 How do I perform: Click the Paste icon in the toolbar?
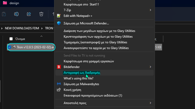[4, 14]
